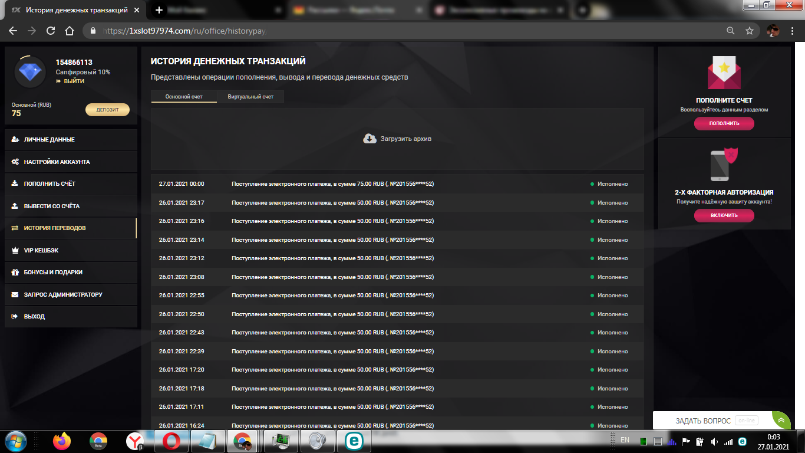Click the Включить two-factor button
Viewport: 805px width, 453px height.
[x=724, y=215]
